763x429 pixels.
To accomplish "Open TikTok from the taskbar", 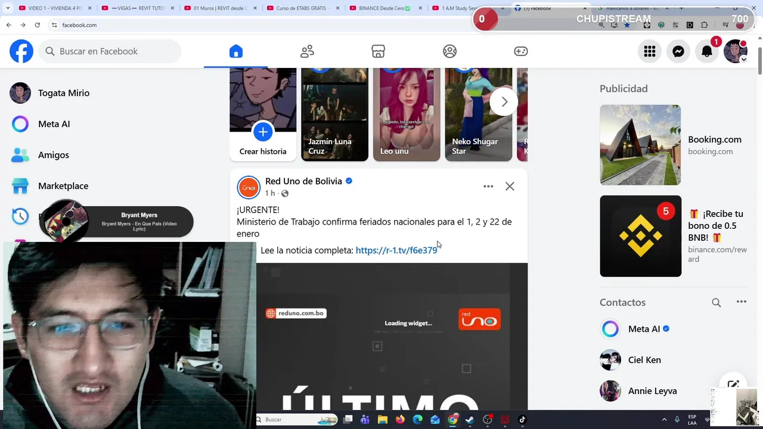I will tap(522, 419).
